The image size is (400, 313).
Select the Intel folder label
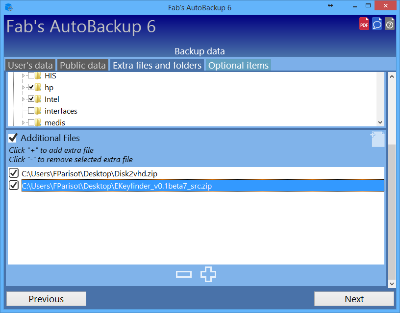[x=52, y=99]
